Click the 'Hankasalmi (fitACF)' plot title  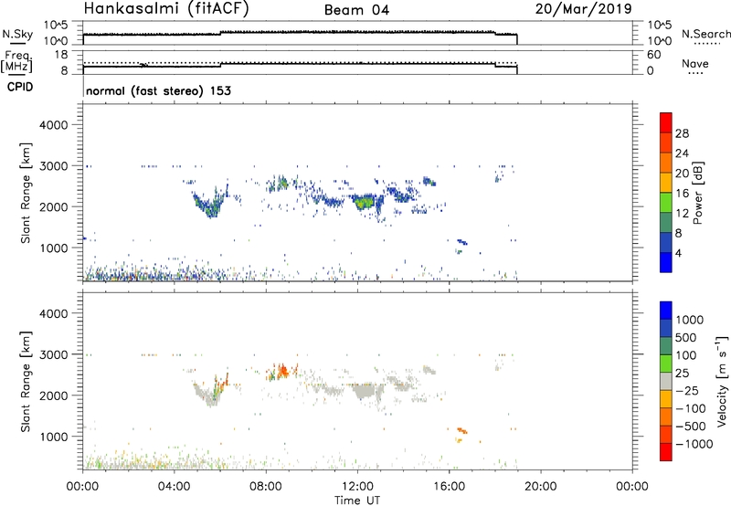tap(166, 9)
